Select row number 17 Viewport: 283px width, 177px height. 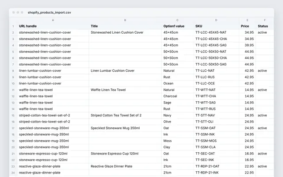tap(13, 128)
